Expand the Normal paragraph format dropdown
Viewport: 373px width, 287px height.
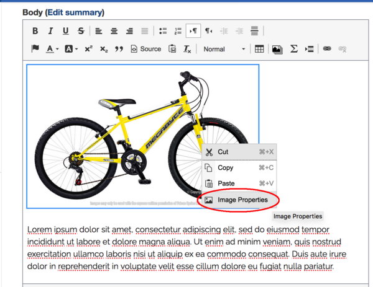point(224,49)
